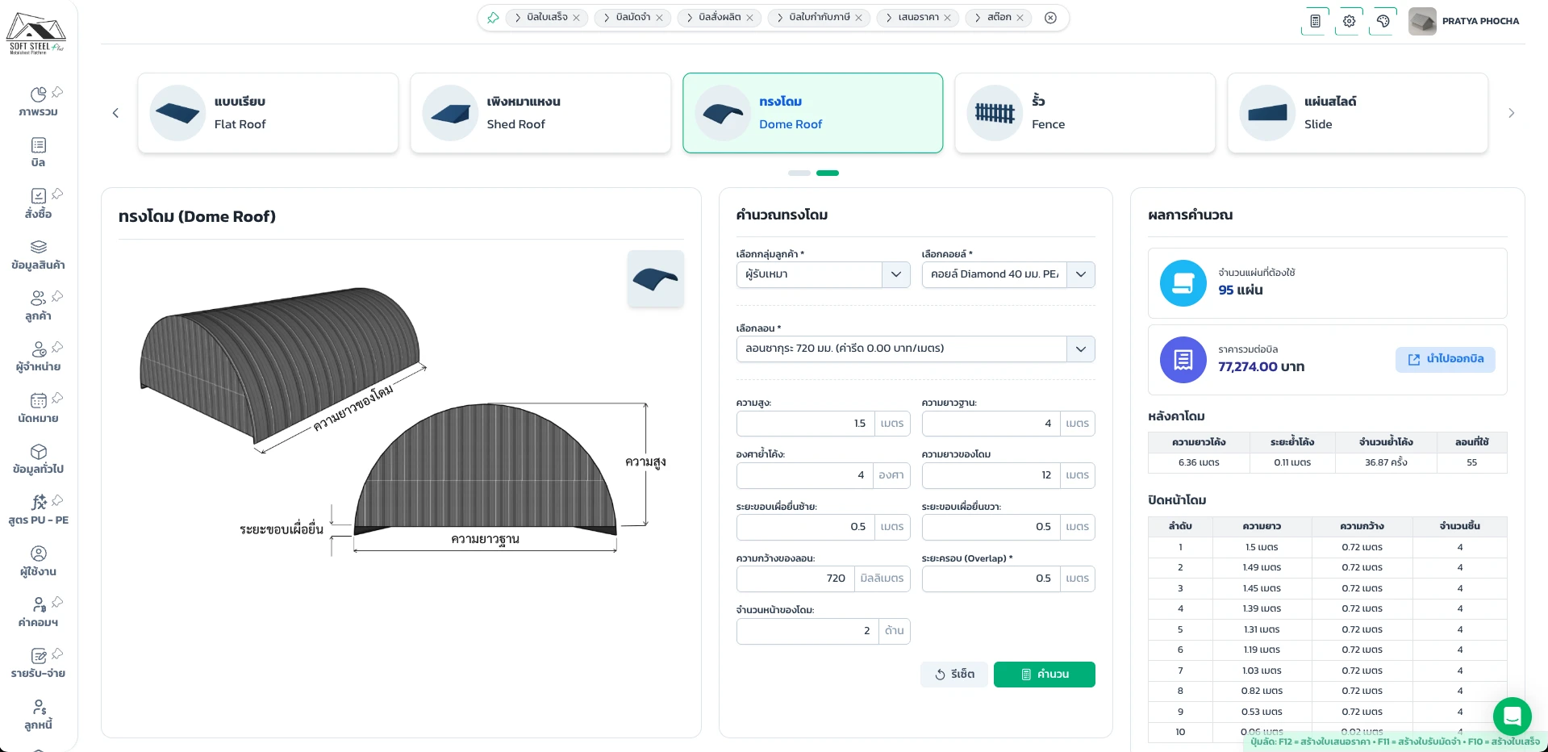Screen dimensions: 1548x752
Task: Open coil dropdown คอยล์ Diamond 40
Action: tap(1008, 274)
